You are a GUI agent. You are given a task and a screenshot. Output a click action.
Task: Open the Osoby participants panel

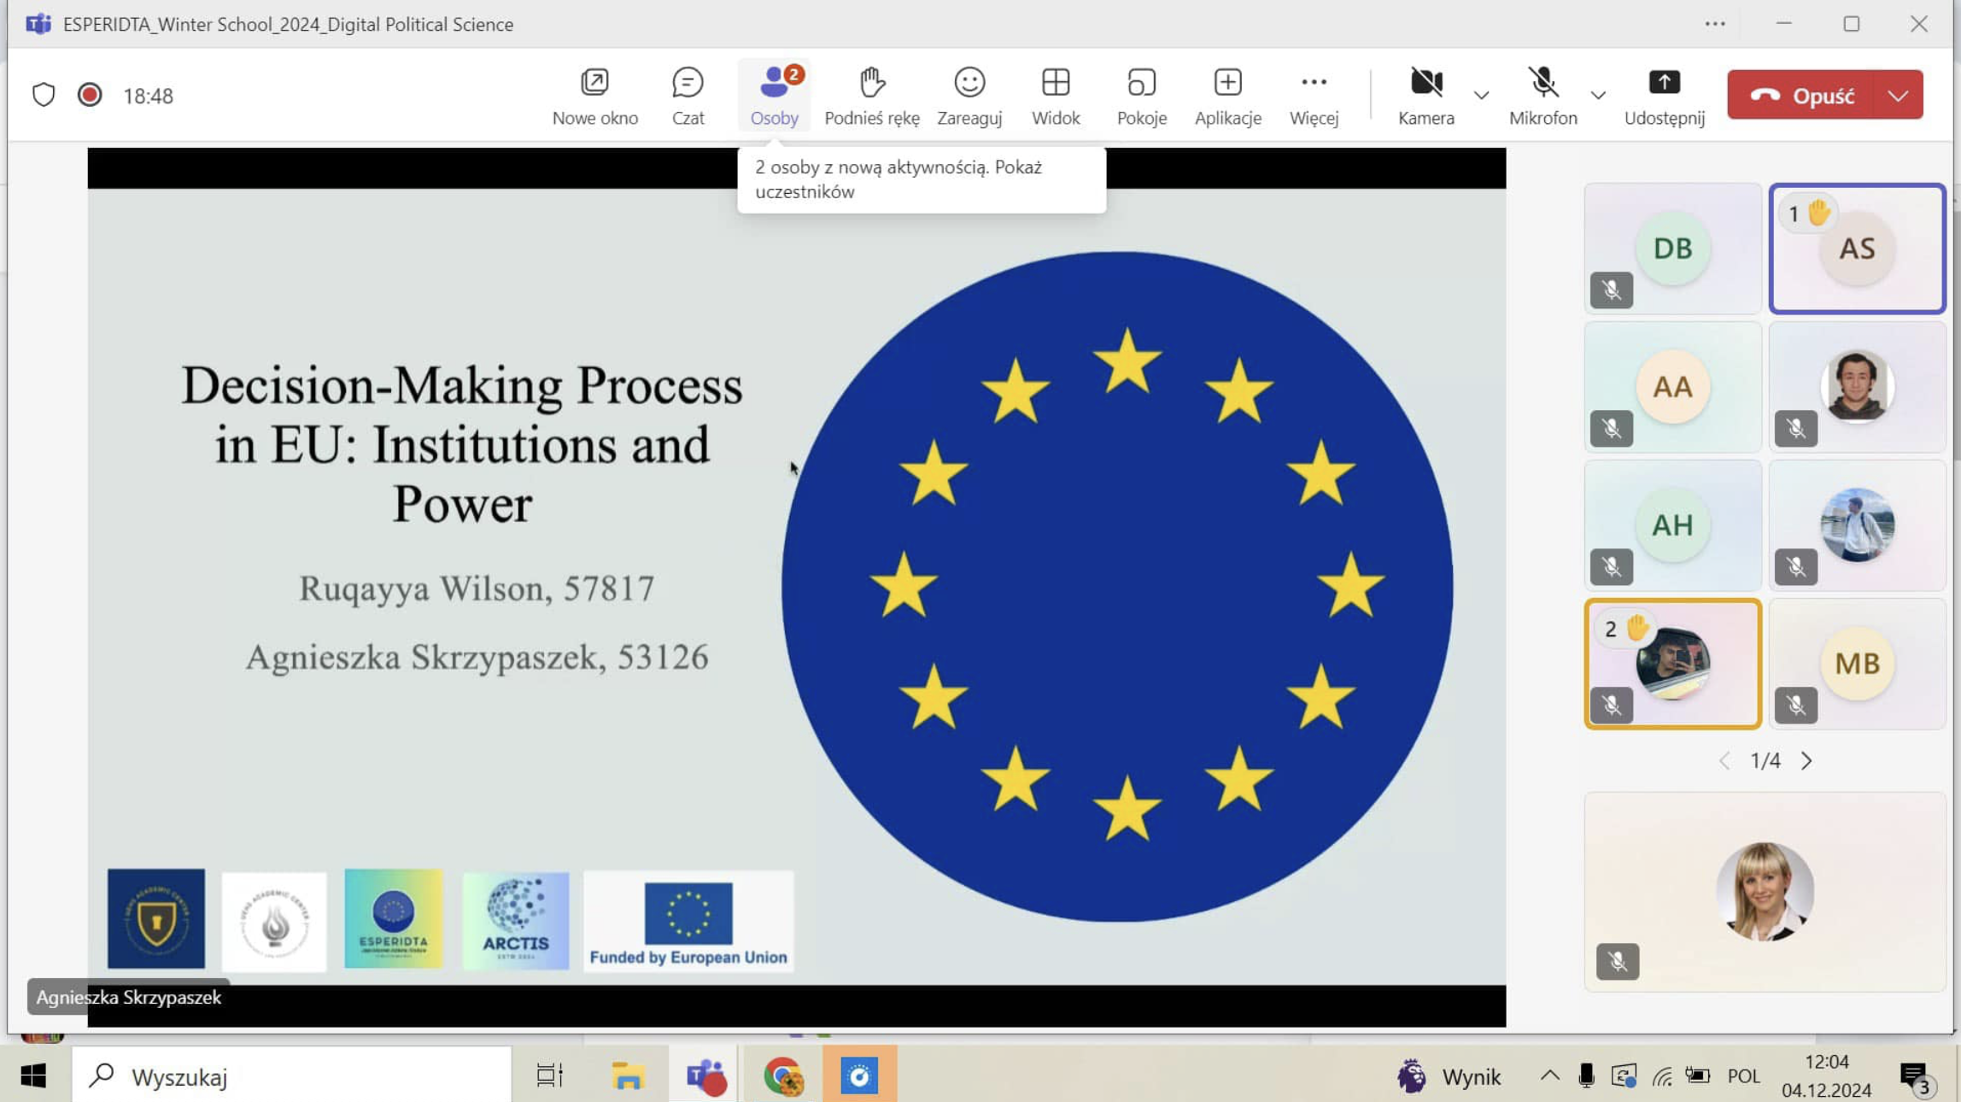(x=774, y=96)
